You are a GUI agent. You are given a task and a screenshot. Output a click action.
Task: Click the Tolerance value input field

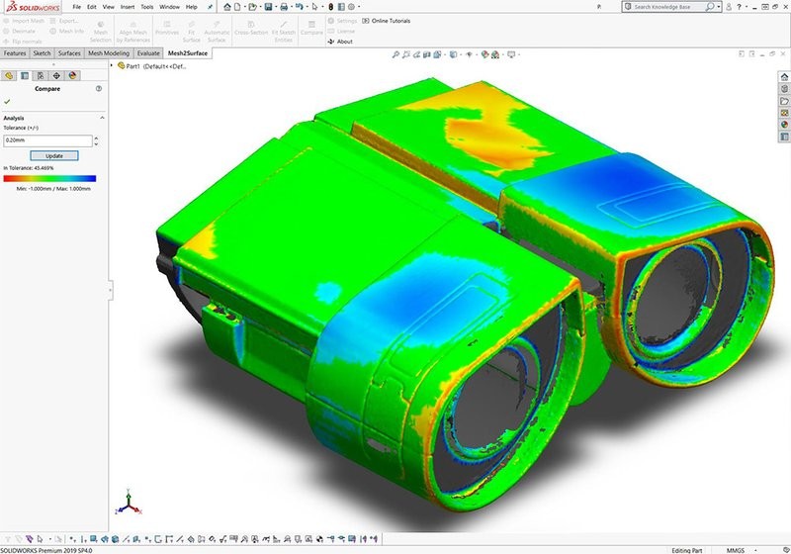(47, 140)
